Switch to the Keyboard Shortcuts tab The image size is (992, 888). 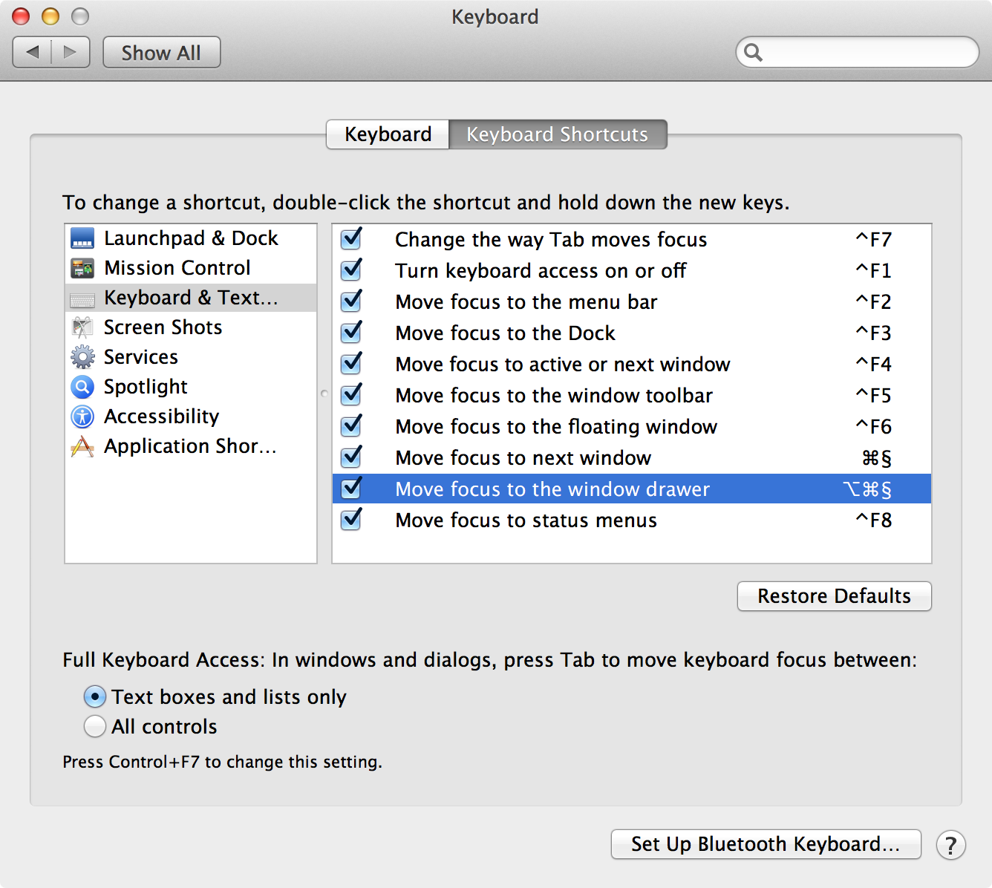tap(558, 134)
